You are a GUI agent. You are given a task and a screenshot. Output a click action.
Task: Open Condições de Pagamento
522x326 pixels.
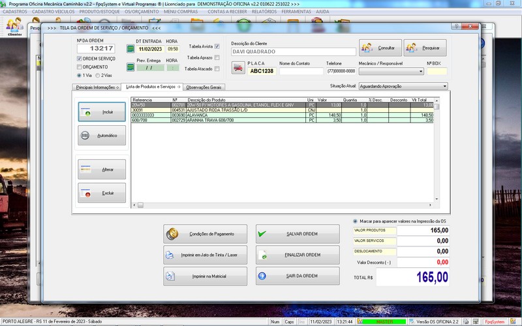click(206, 234)
